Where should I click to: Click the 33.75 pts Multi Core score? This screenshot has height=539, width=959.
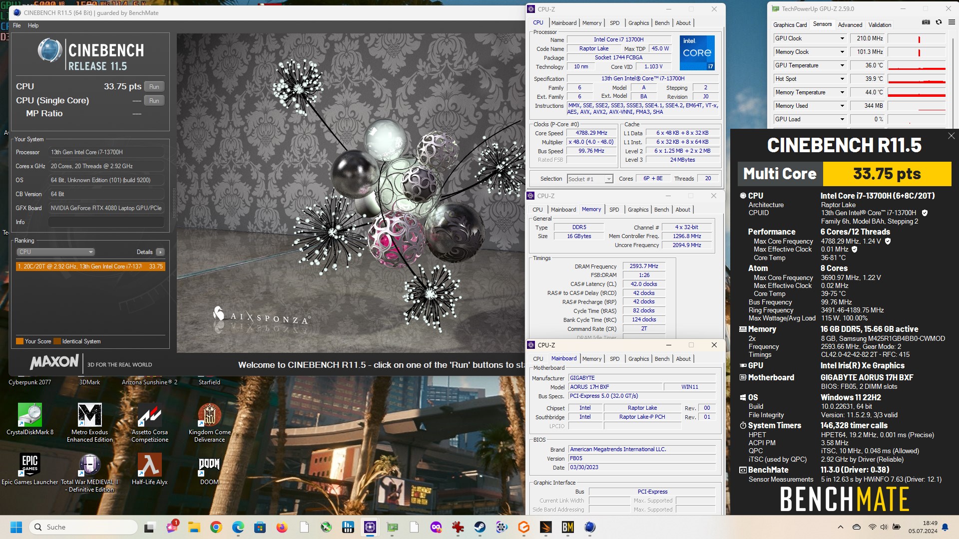[887, 174]
